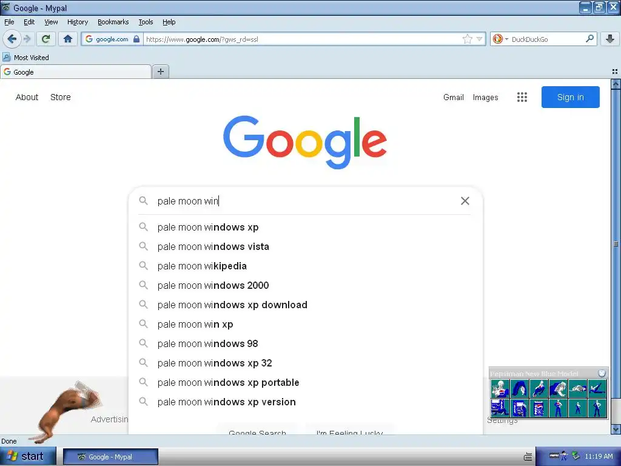Select the Google - Mypal taskbar button
The image size is (621, 466).
pyautogui.click(x=110, y=456)
